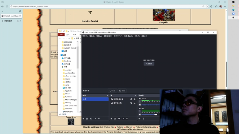The height and width of the screenshot is (134, 239).
Task: Close the Diablo II Act II Quests tab
Action: (20, 16)
